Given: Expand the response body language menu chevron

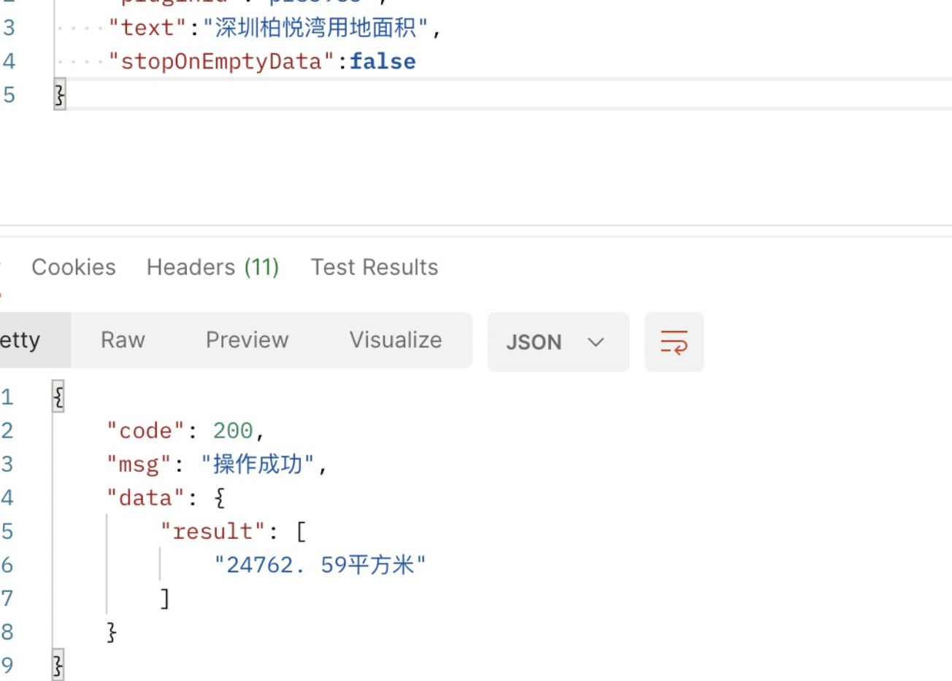Looking at the screenshot, I should 595,342.
